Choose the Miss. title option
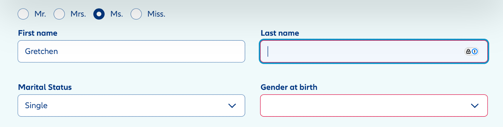Image resolution: width=503 pixels, height=127 pixels. [x=136, y=14]
